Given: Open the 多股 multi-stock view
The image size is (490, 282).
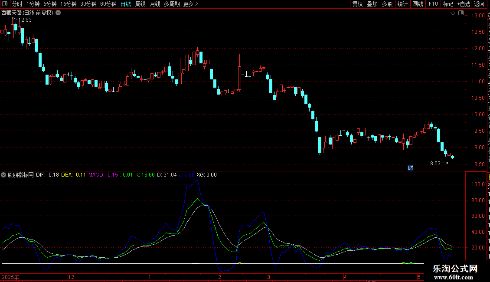Looking at the screenshot, I should click(x=387, y=4).
